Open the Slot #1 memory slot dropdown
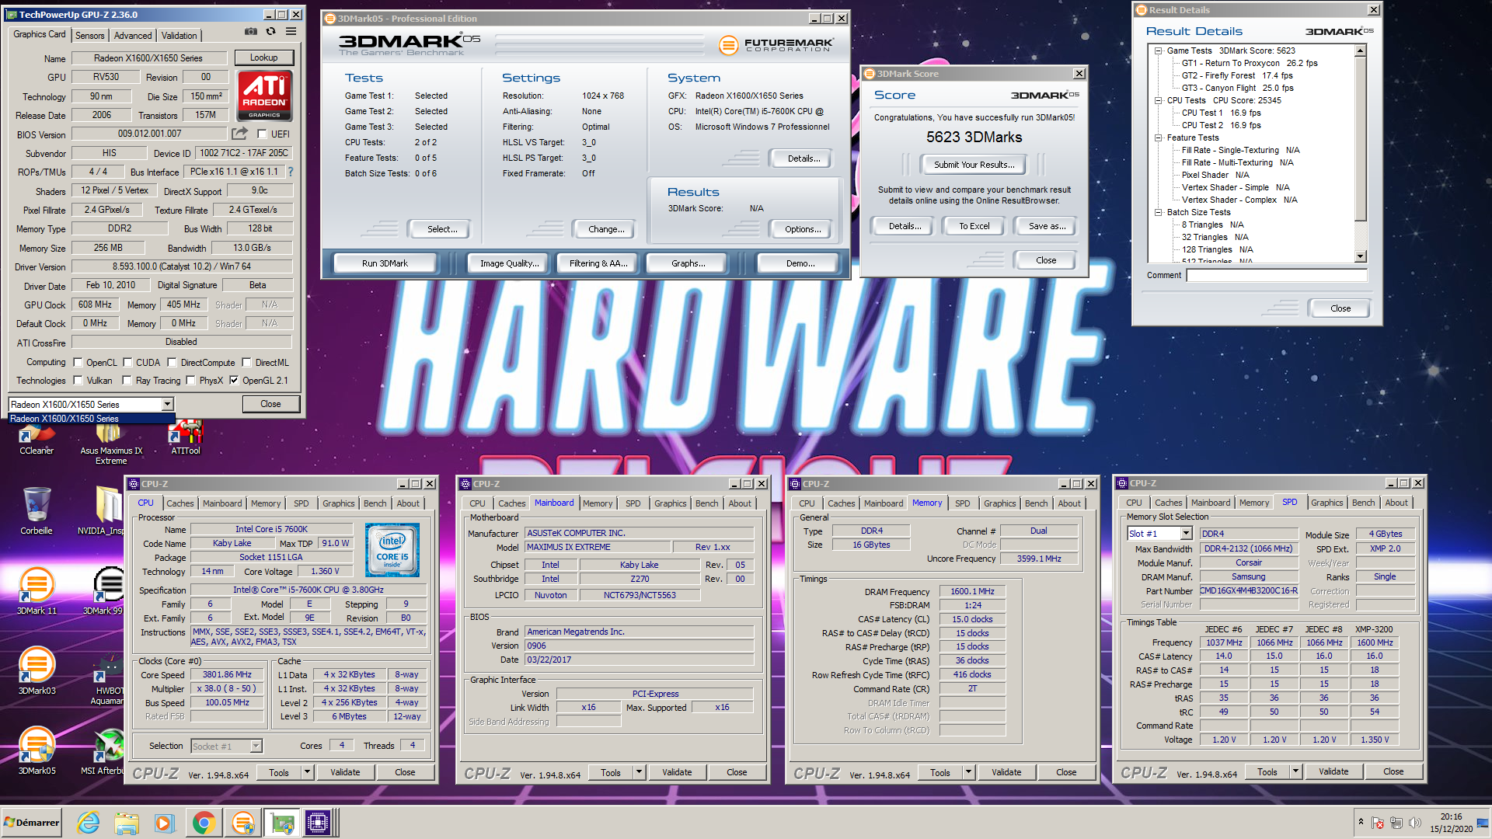 coord(1186,534)
